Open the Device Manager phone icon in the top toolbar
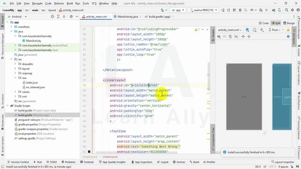 click(x=279, y=10)
